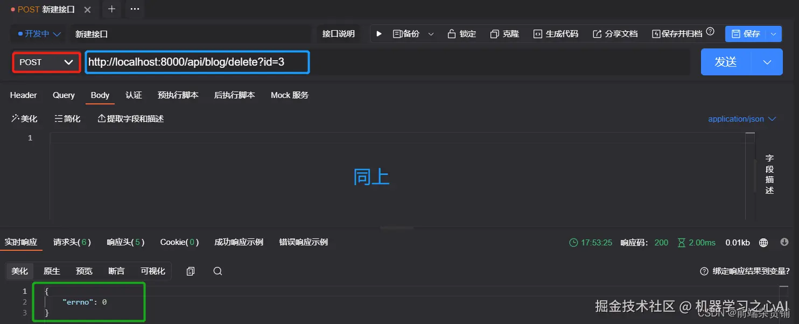Click the 克隆 (clone) interface icon

504,33
